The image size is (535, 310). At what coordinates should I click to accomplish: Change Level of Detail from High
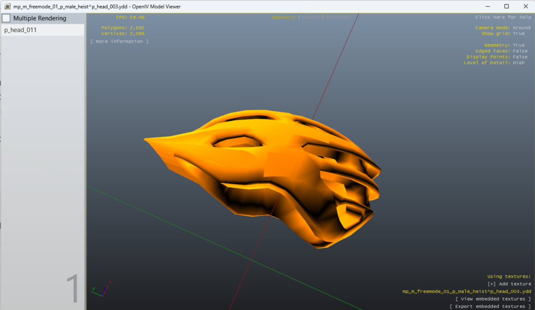(518, 63)
